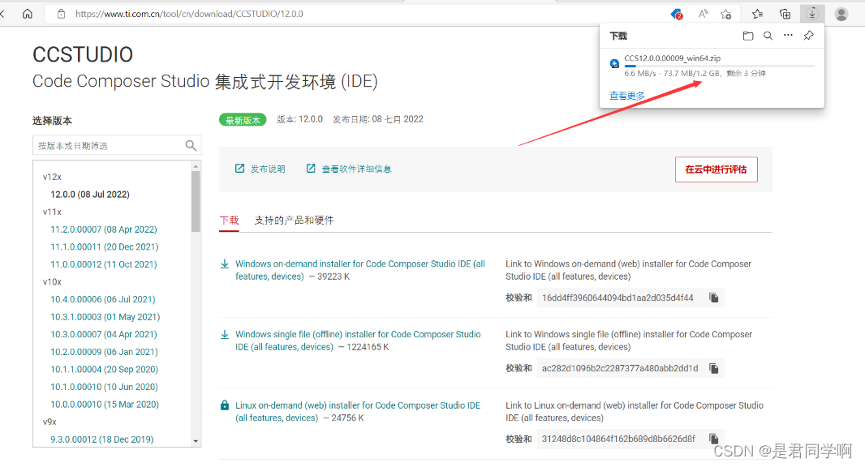Select version 10.2.0.00009 (06 Jan 2021)

click(x=104, y=352)
